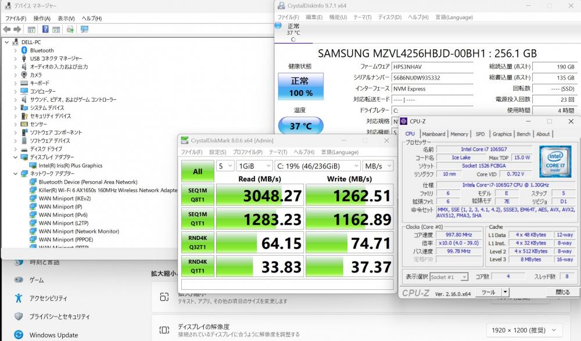Image resolution: width=581 pixels, height=341 pixels.
Task: Open the test size 1GiB dropdown
Action: [x=253, y=166]
